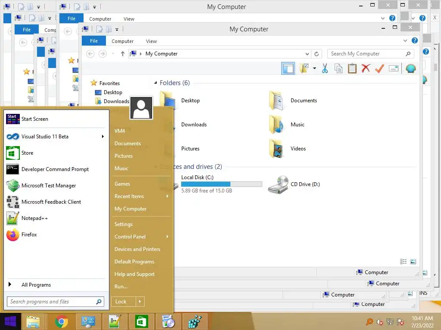Image resolution: width=441 pixels, height=330 pixels.
Task: Open Chrome from the taskbar
Action: coord(61,321)
